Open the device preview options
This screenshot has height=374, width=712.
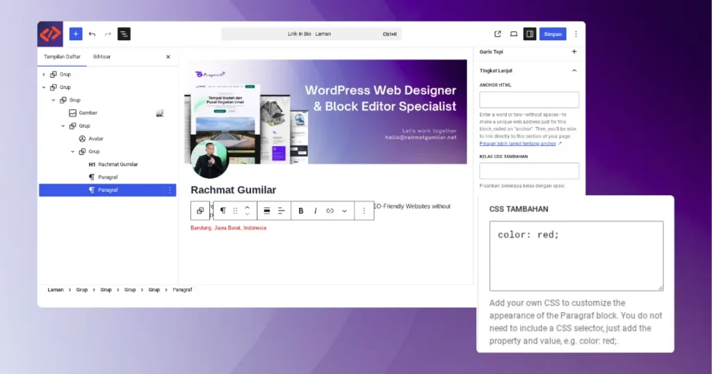point(514,34)
